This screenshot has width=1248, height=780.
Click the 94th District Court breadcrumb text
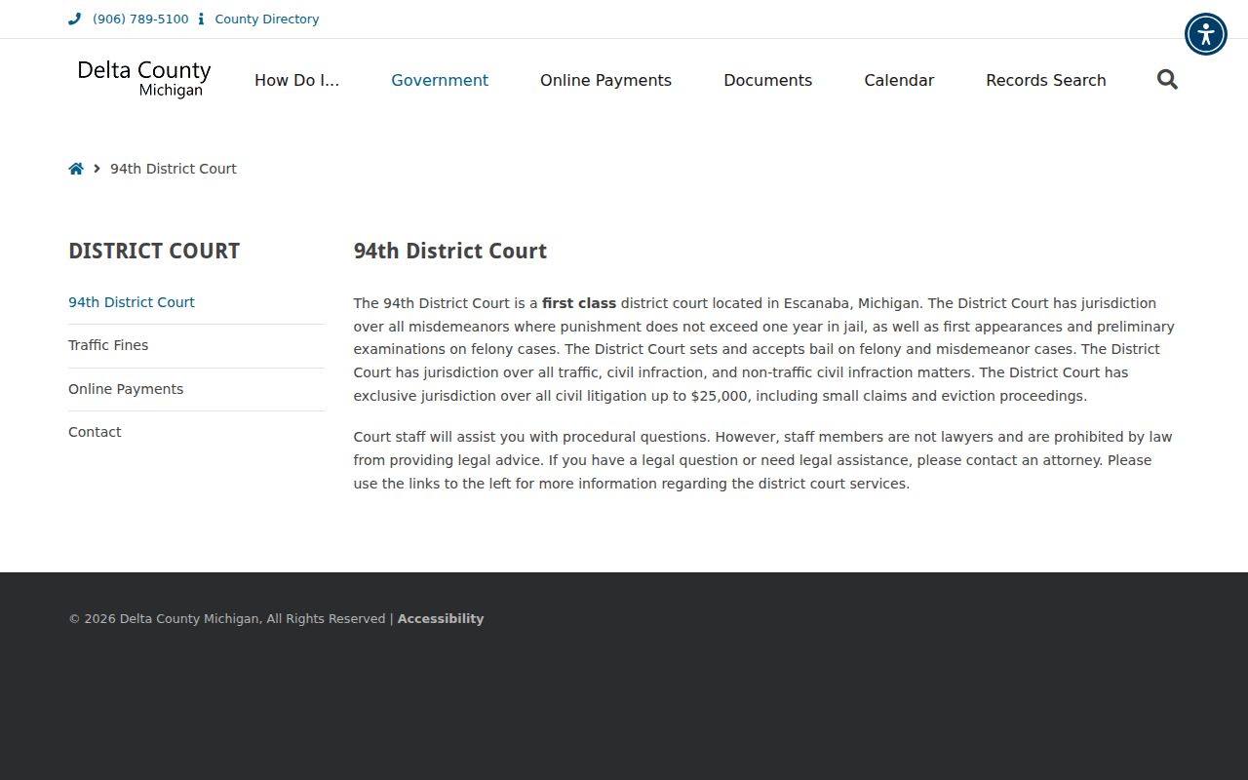[x=174, y=169]
